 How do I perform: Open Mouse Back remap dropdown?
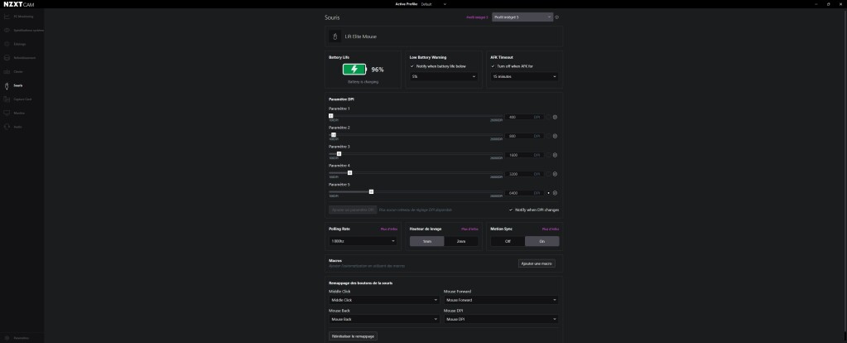tap(384, 319)
